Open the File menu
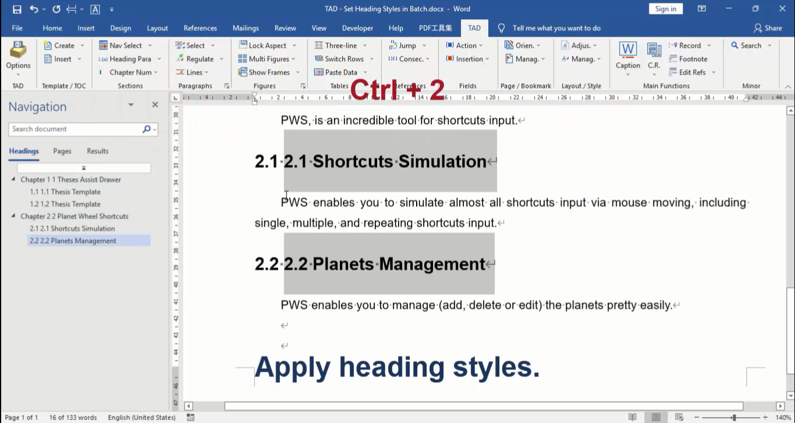This screenshot has height=423, width=795. 17,28
